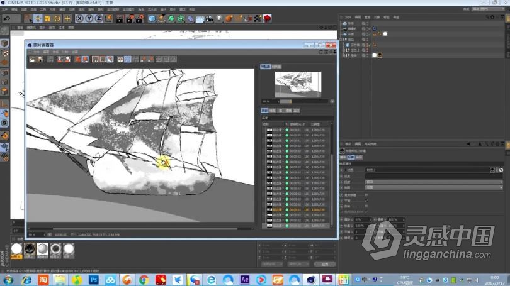Select the first white material swatch
510x286 pixels.
[x=16, y=250]
